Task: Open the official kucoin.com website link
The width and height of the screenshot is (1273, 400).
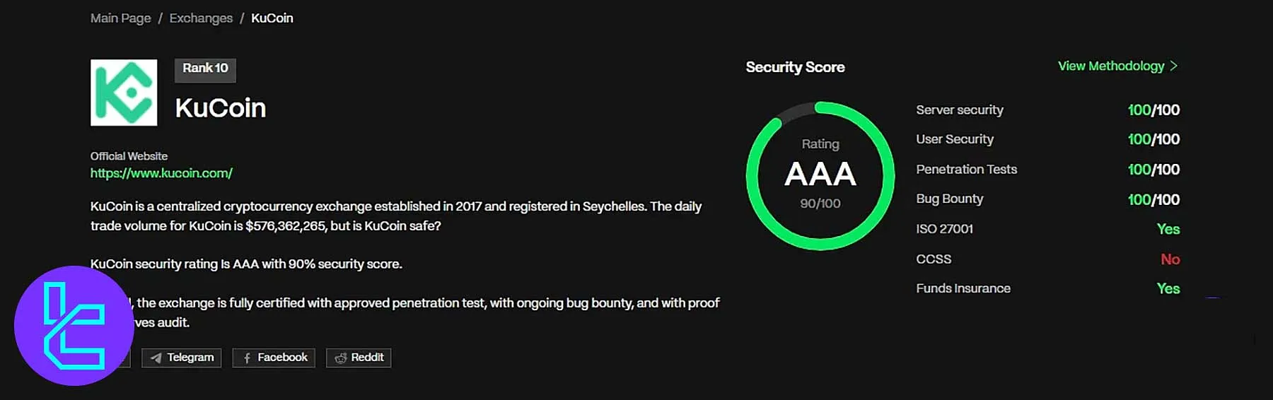Action: [161, 173]
